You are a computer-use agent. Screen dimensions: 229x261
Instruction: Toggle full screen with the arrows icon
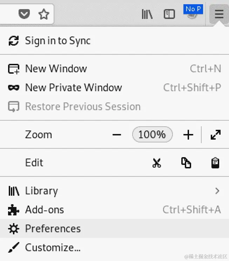pos(216,135)
